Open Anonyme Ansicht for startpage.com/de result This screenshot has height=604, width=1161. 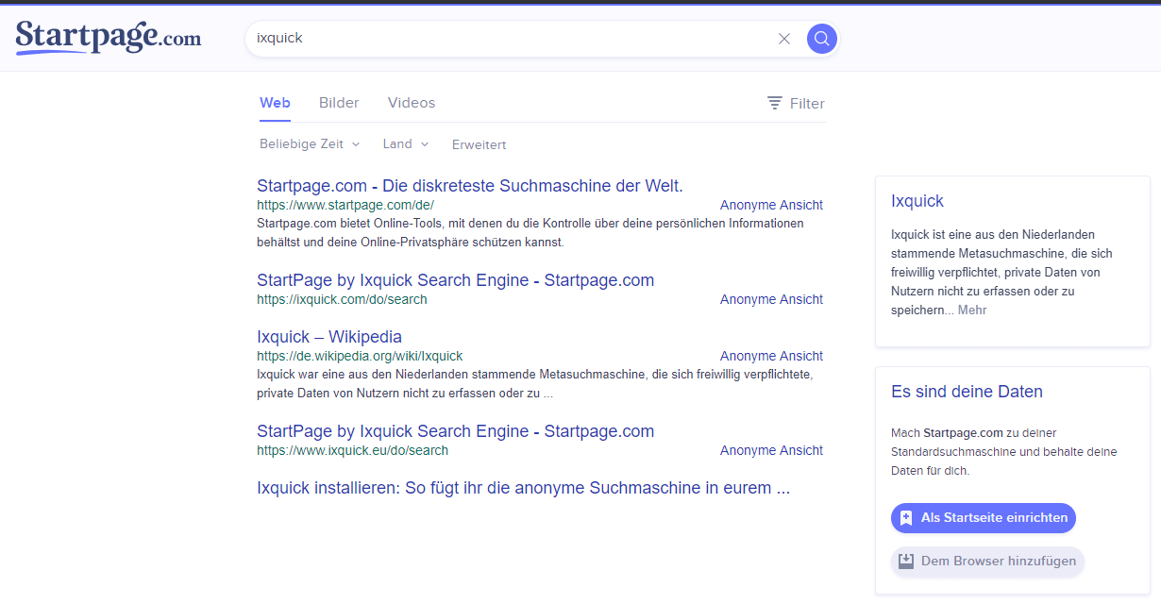point(771,205)
